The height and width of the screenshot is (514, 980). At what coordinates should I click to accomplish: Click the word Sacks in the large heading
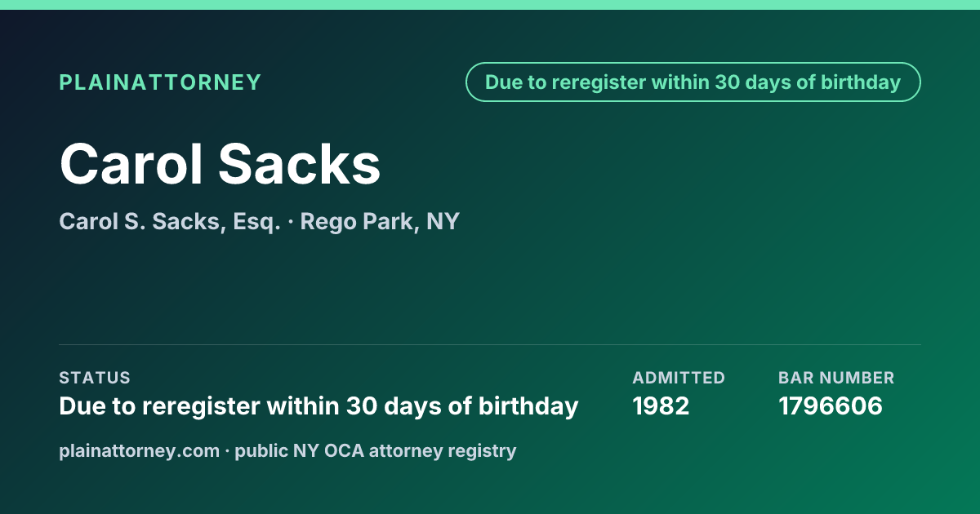299,165
